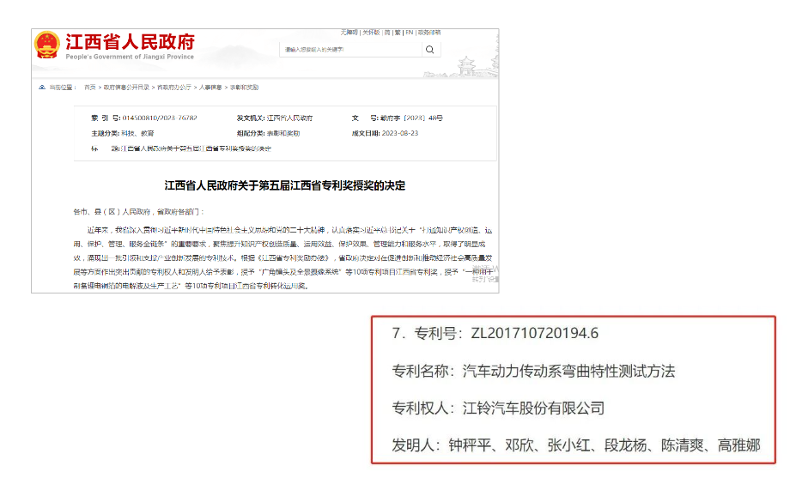Open 政府信息公开目录 breadcrumb link
Image resolution: width=796 pixels, height=478 pixels.
[126, 88]
